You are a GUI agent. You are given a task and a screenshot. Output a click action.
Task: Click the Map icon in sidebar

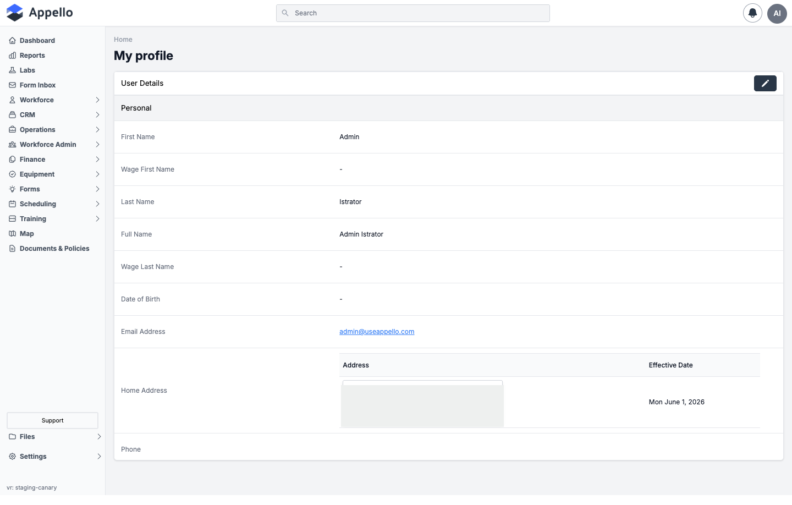pyautogui.click(x=12, y=234)
